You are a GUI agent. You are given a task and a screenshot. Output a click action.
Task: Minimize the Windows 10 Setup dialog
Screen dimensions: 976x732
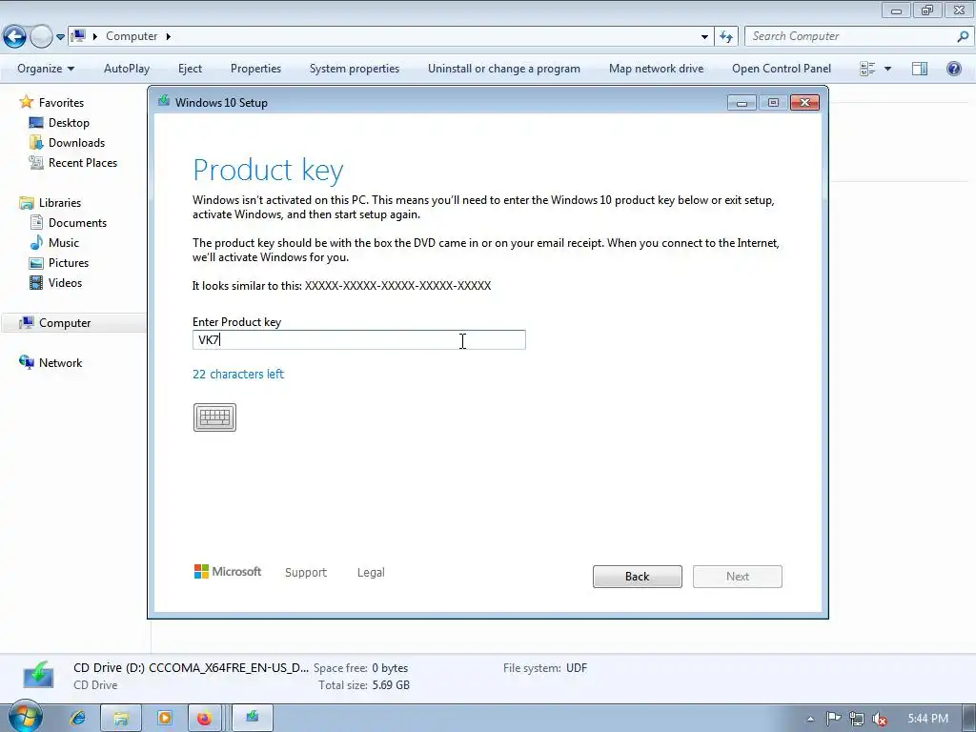742,103
